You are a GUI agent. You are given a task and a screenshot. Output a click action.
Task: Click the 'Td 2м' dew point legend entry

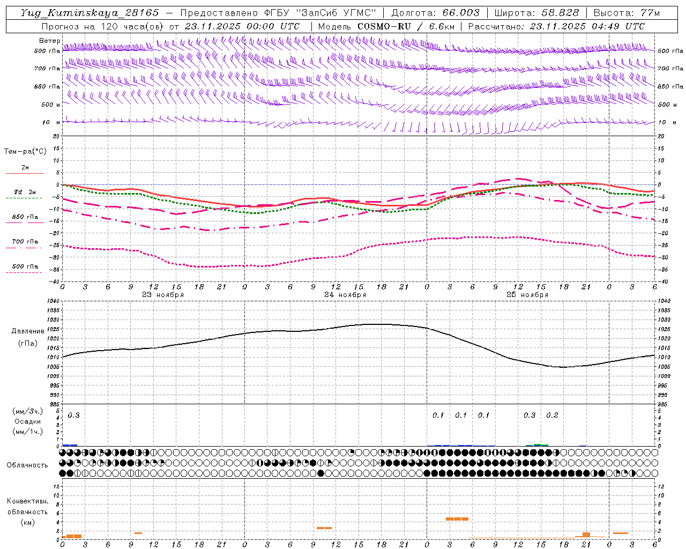coord(25,192)
